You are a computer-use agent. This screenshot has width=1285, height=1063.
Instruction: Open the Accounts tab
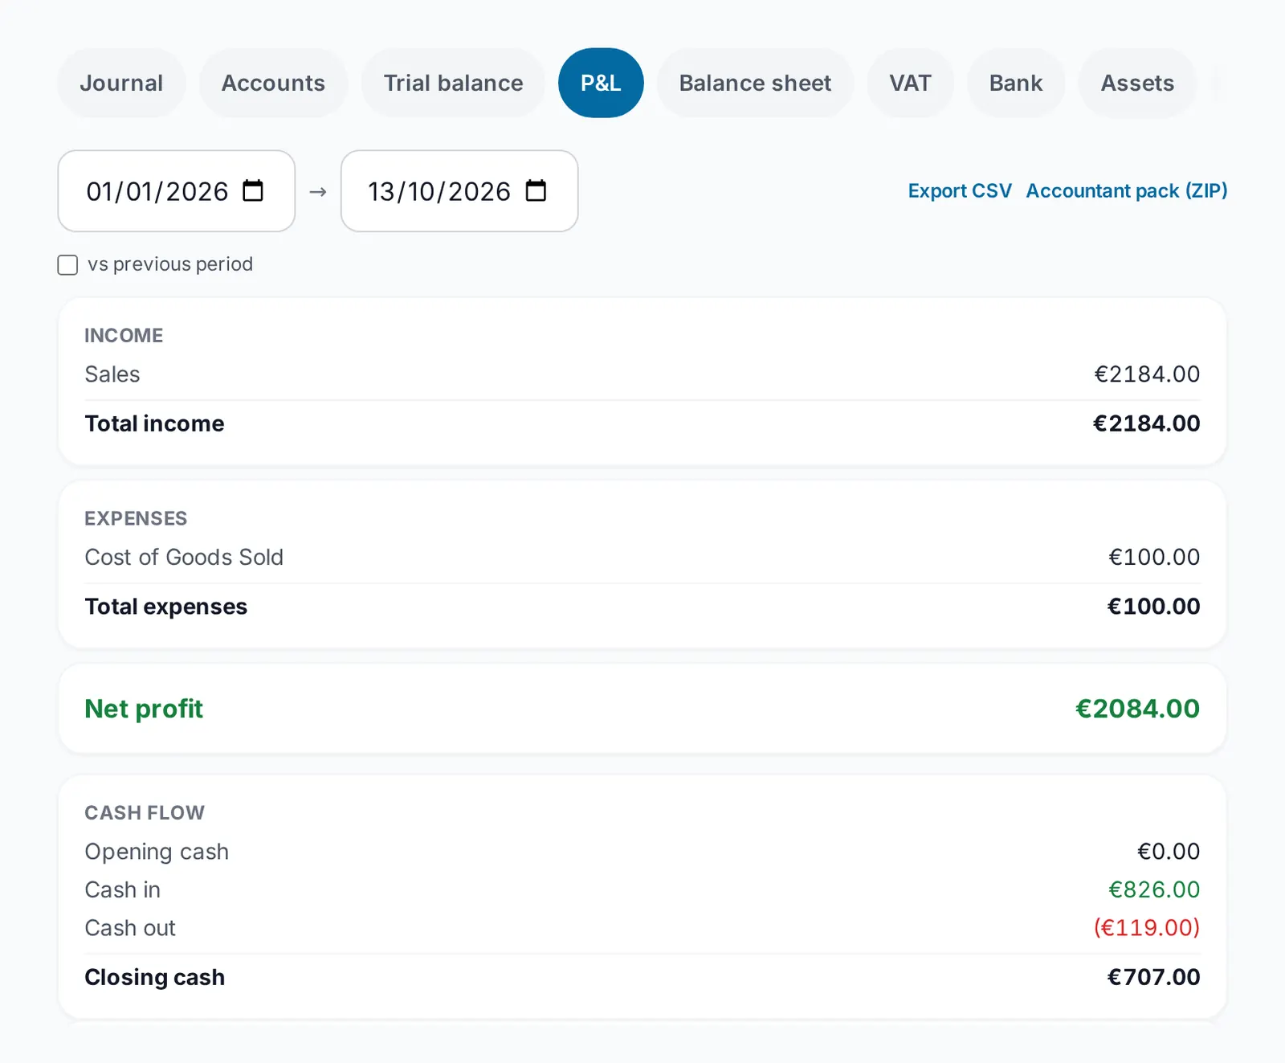(x=273, y=83)
